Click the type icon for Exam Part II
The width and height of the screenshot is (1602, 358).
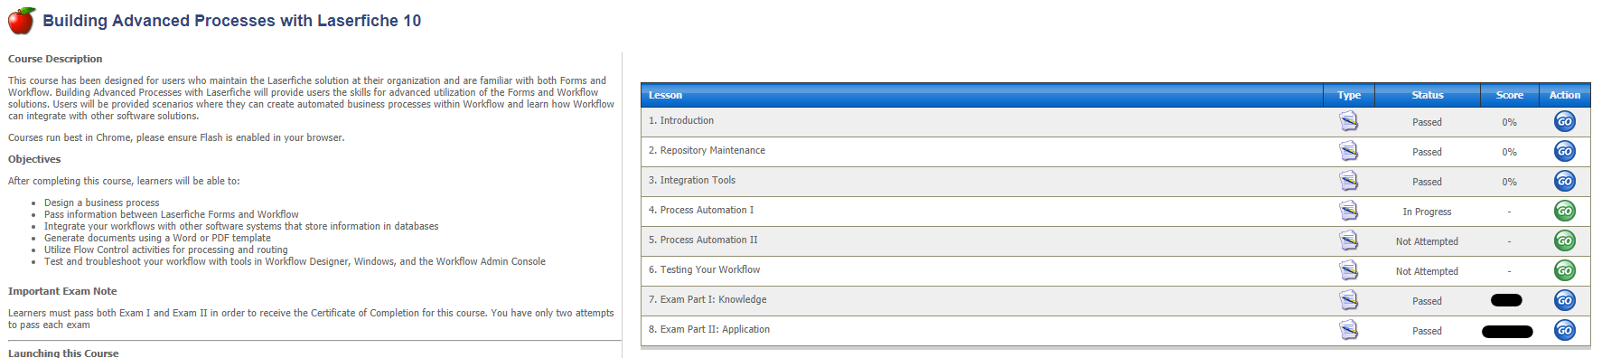(x=1348, y=330)
